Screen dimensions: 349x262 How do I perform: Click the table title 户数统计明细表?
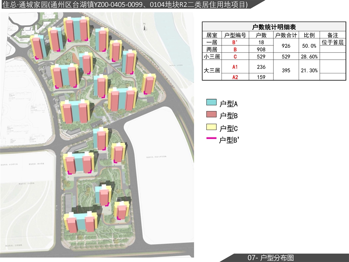pyautogui.click(x=274, y=27)
